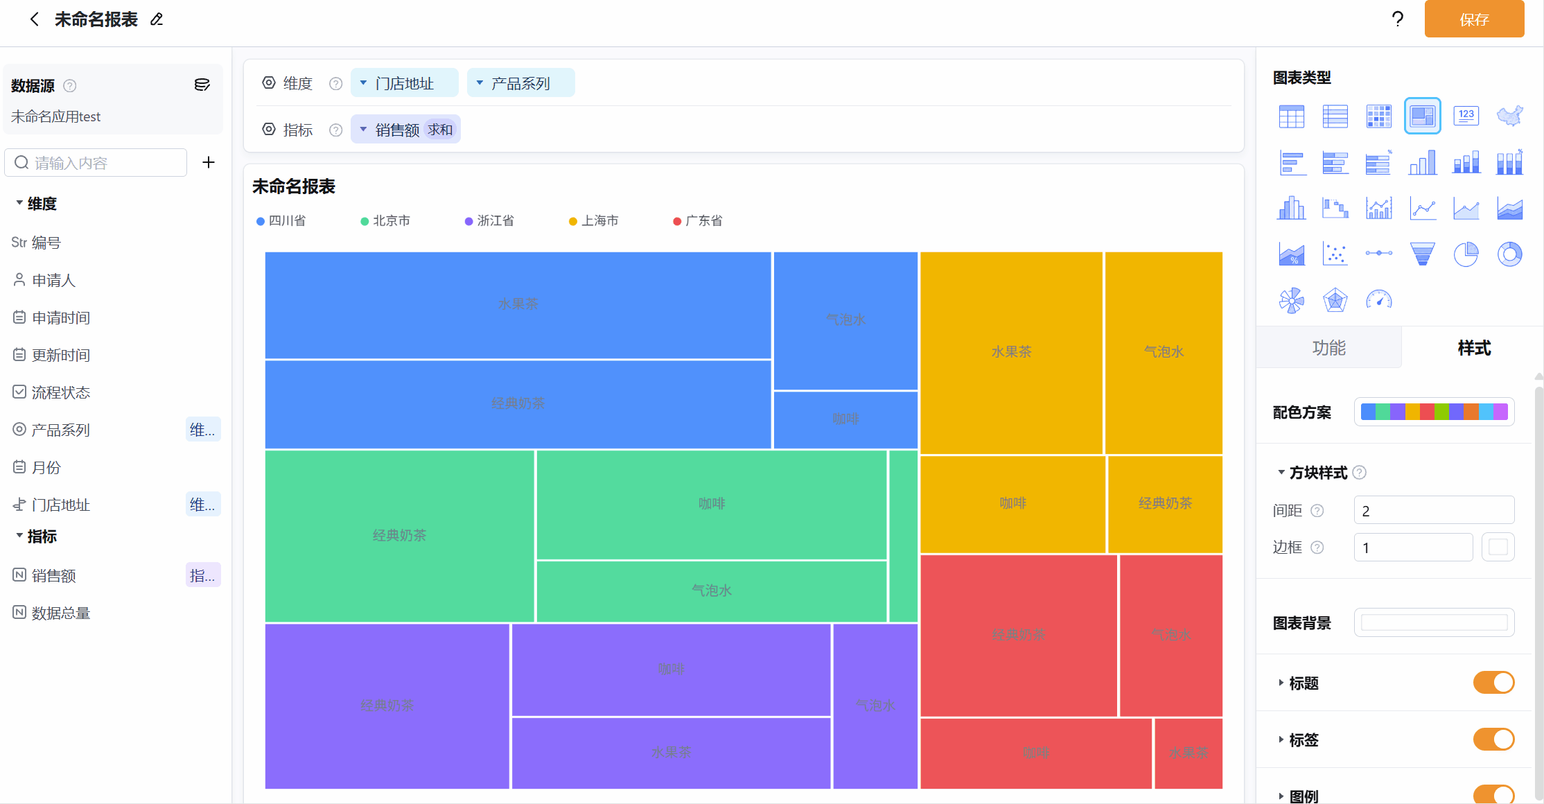Disable the 标签 switch
This screenshot has width=1544, height=804.
(x=1493, y=740)
